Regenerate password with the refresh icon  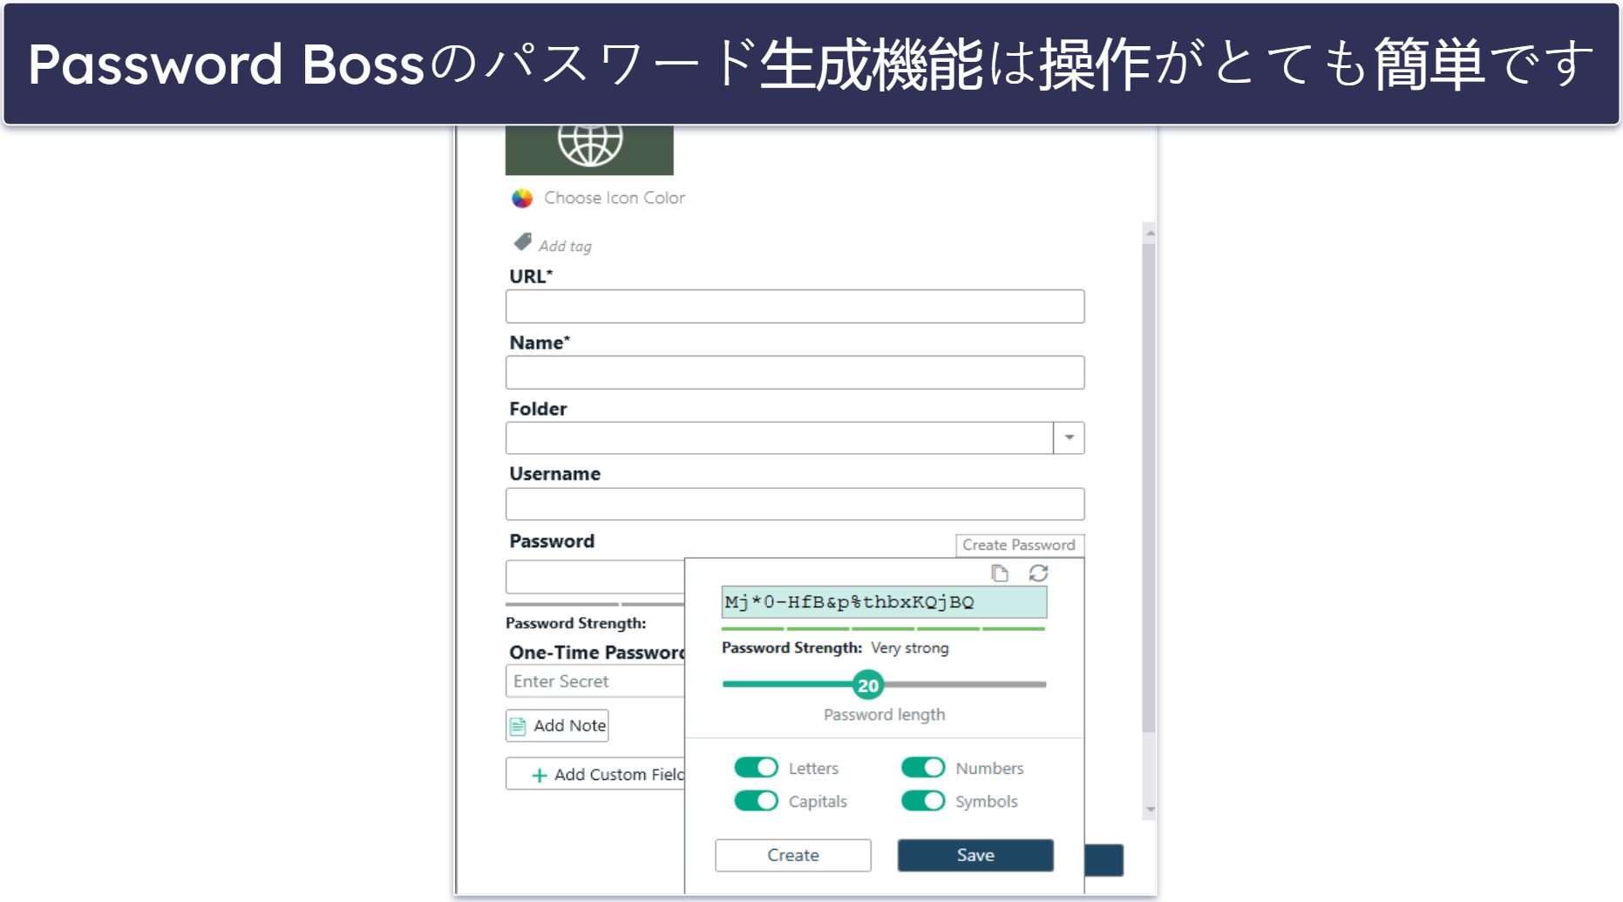[1038, 573]
